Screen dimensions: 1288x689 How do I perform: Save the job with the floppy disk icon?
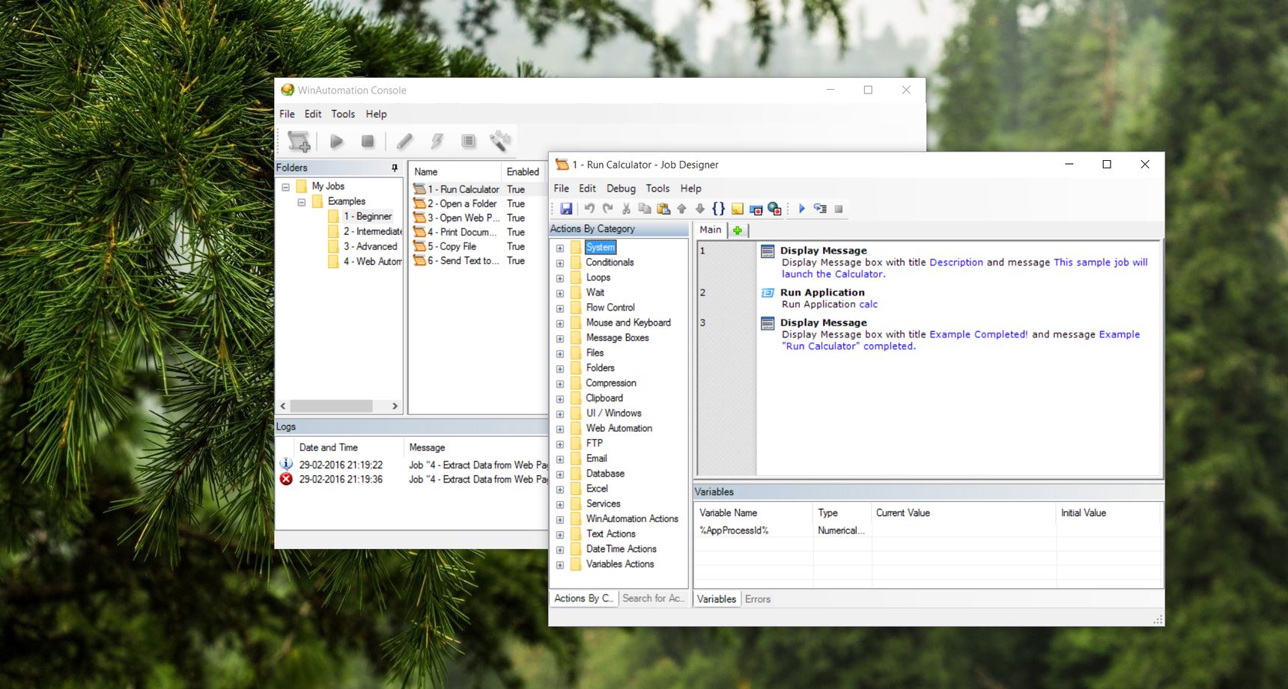coord(566,209)
